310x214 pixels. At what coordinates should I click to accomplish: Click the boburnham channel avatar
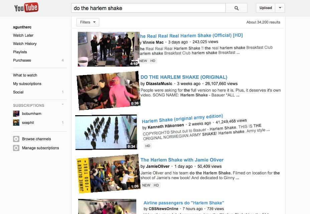(16, 114)
